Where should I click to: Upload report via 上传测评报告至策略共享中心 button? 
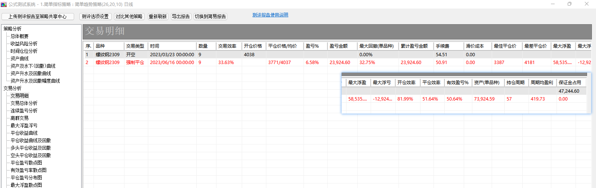38,17
